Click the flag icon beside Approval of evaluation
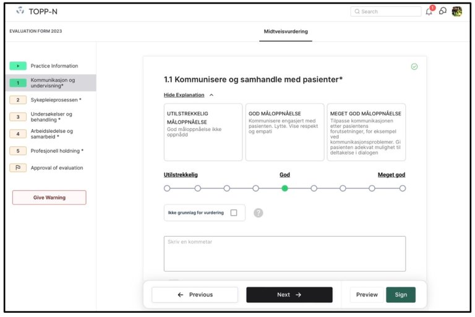This screenshot has height=317, width=475. point(17,167)
